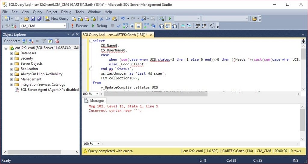Open the Query menu
Screen dimensions: 308x164
37,12
